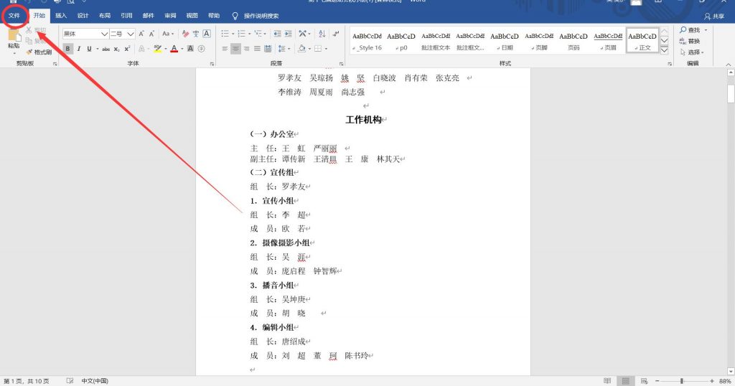This screenshot has width=735, height=386.
Task: Click the bullet list icon
Action: [225, 34]
